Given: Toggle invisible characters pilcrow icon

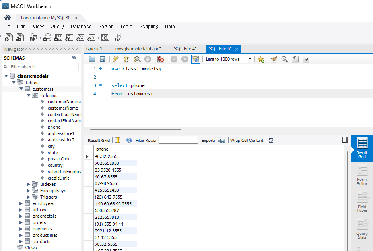Looking at the screenshot, I should pyautogui.click(x=295, y=59).
